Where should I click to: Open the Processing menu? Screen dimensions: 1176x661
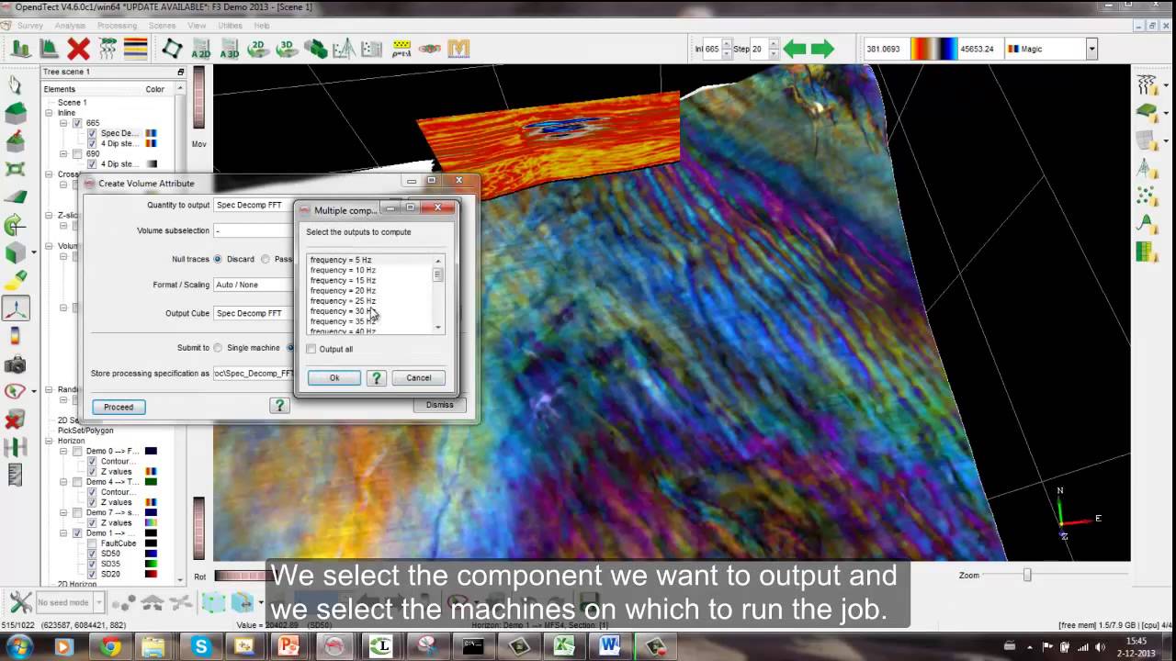117,26
